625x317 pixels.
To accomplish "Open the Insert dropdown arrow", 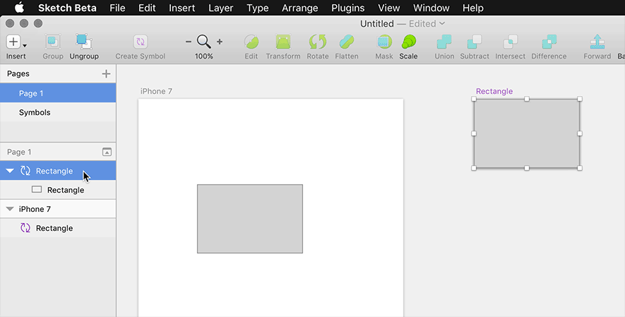I will (x=25, y=45).
